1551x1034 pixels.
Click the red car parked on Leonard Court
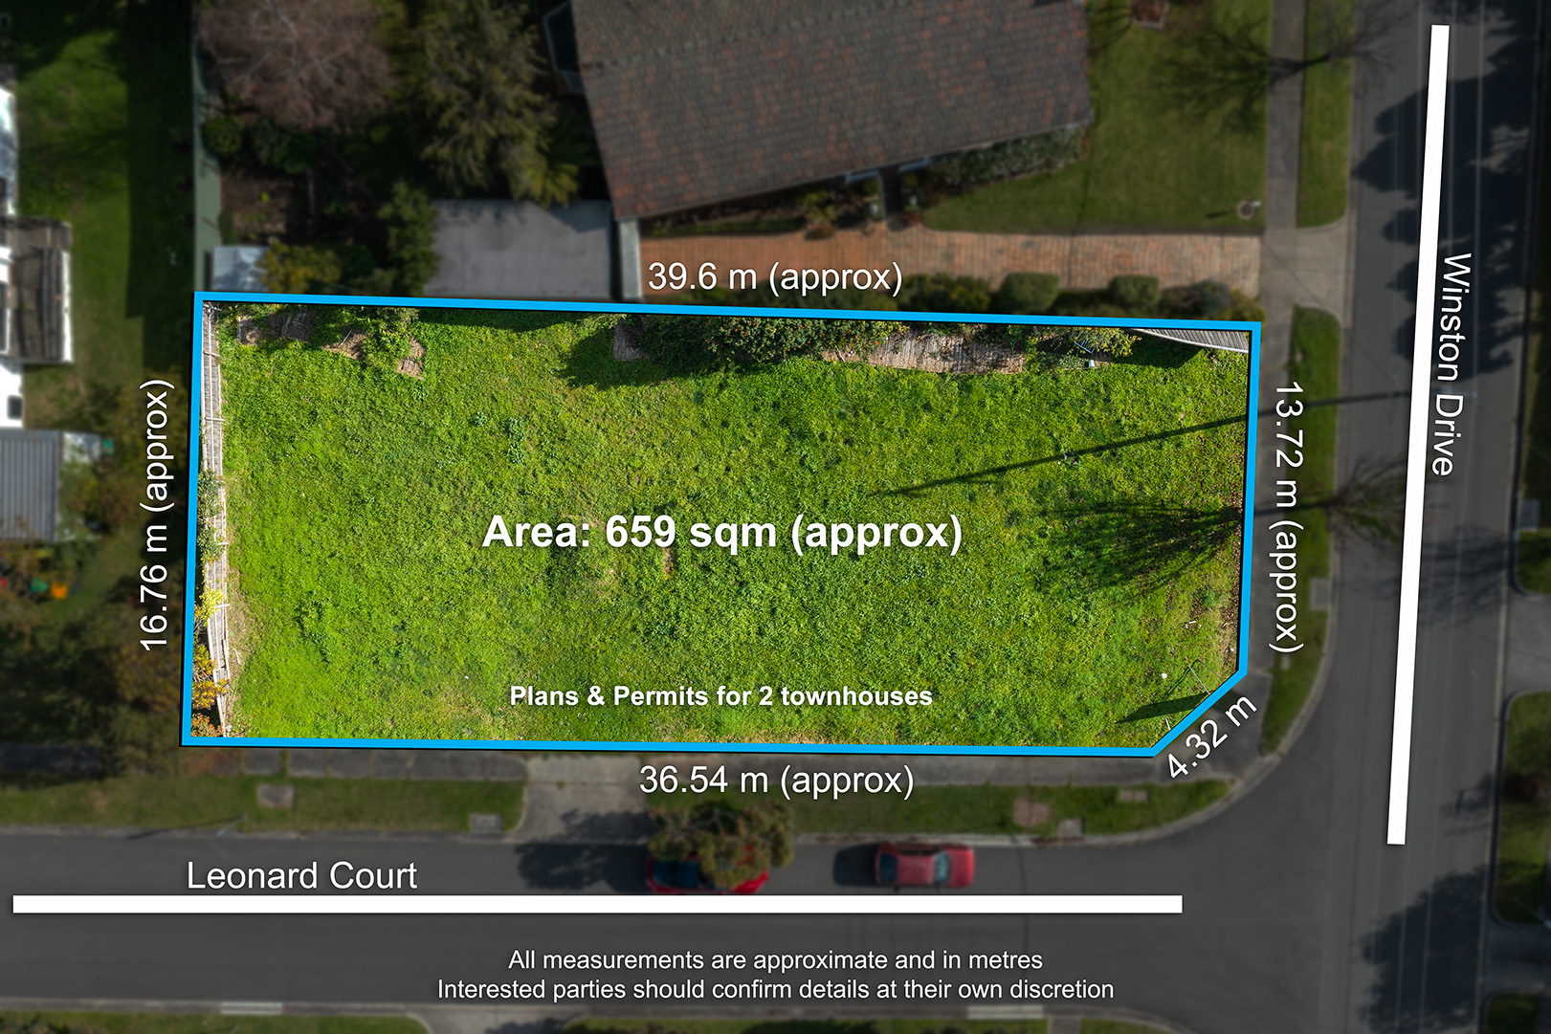point(922,866)
